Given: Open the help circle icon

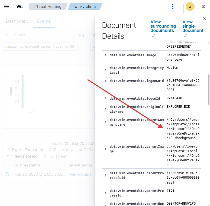Looking at the screenshot, I should click(203, 6).
